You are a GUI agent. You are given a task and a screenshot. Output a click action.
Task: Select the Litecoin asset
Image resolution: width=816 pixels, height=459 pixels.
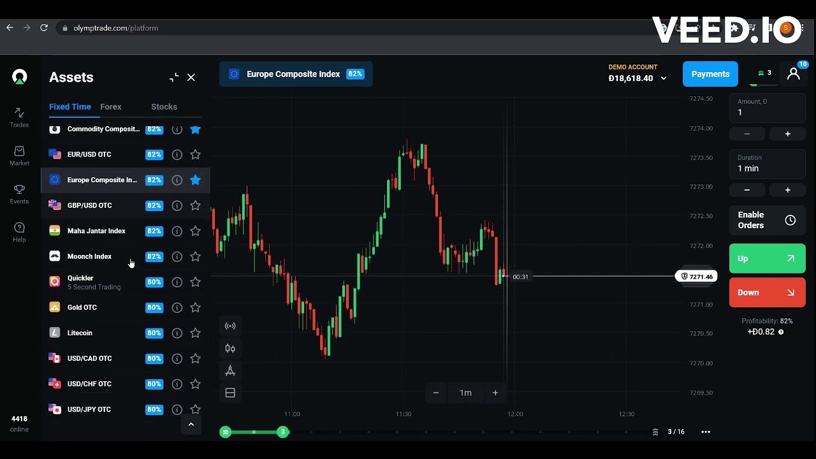126,333
